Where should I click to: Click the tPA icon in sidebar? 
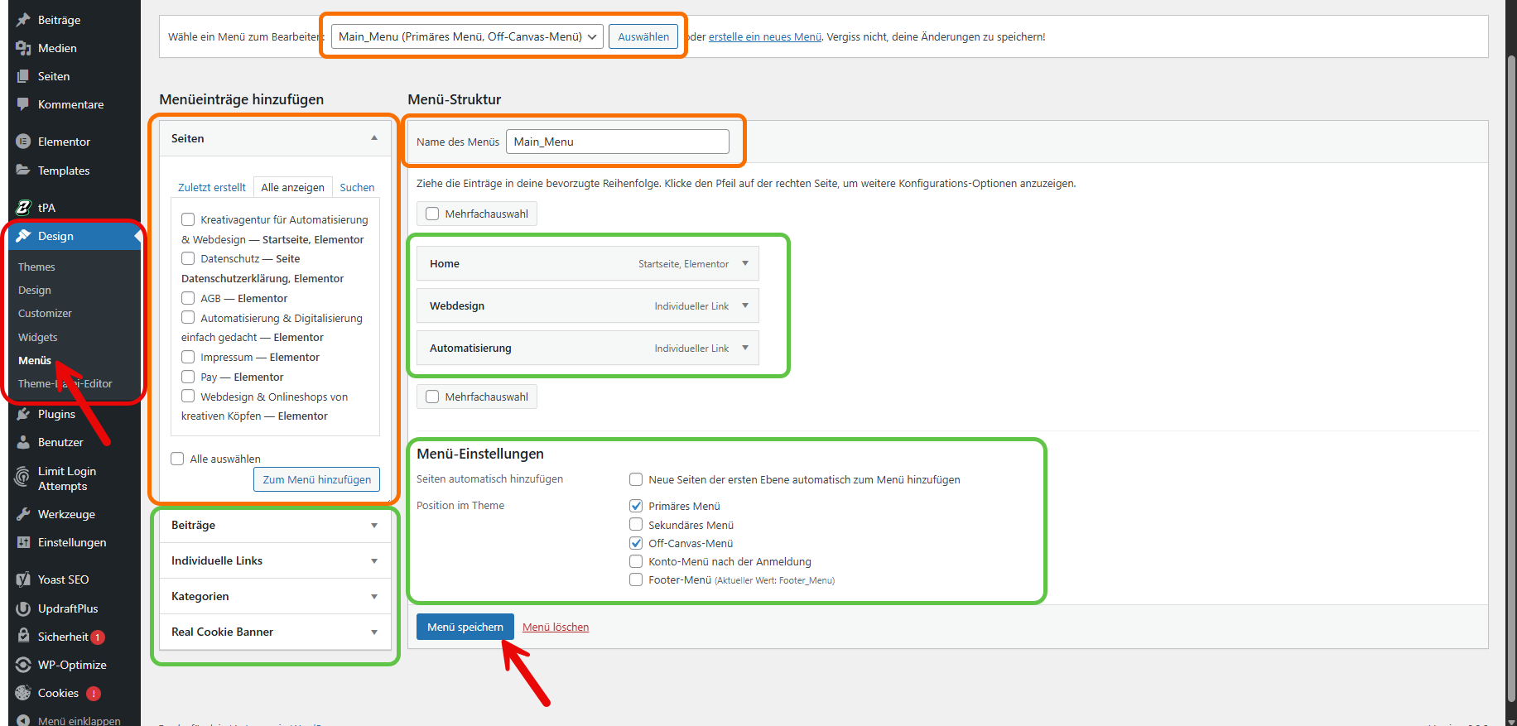click(23, 208)
